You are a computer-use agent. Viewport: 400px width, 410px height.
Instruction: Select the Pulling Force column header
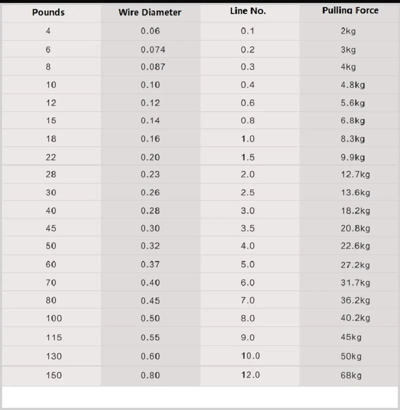point(350,10)
